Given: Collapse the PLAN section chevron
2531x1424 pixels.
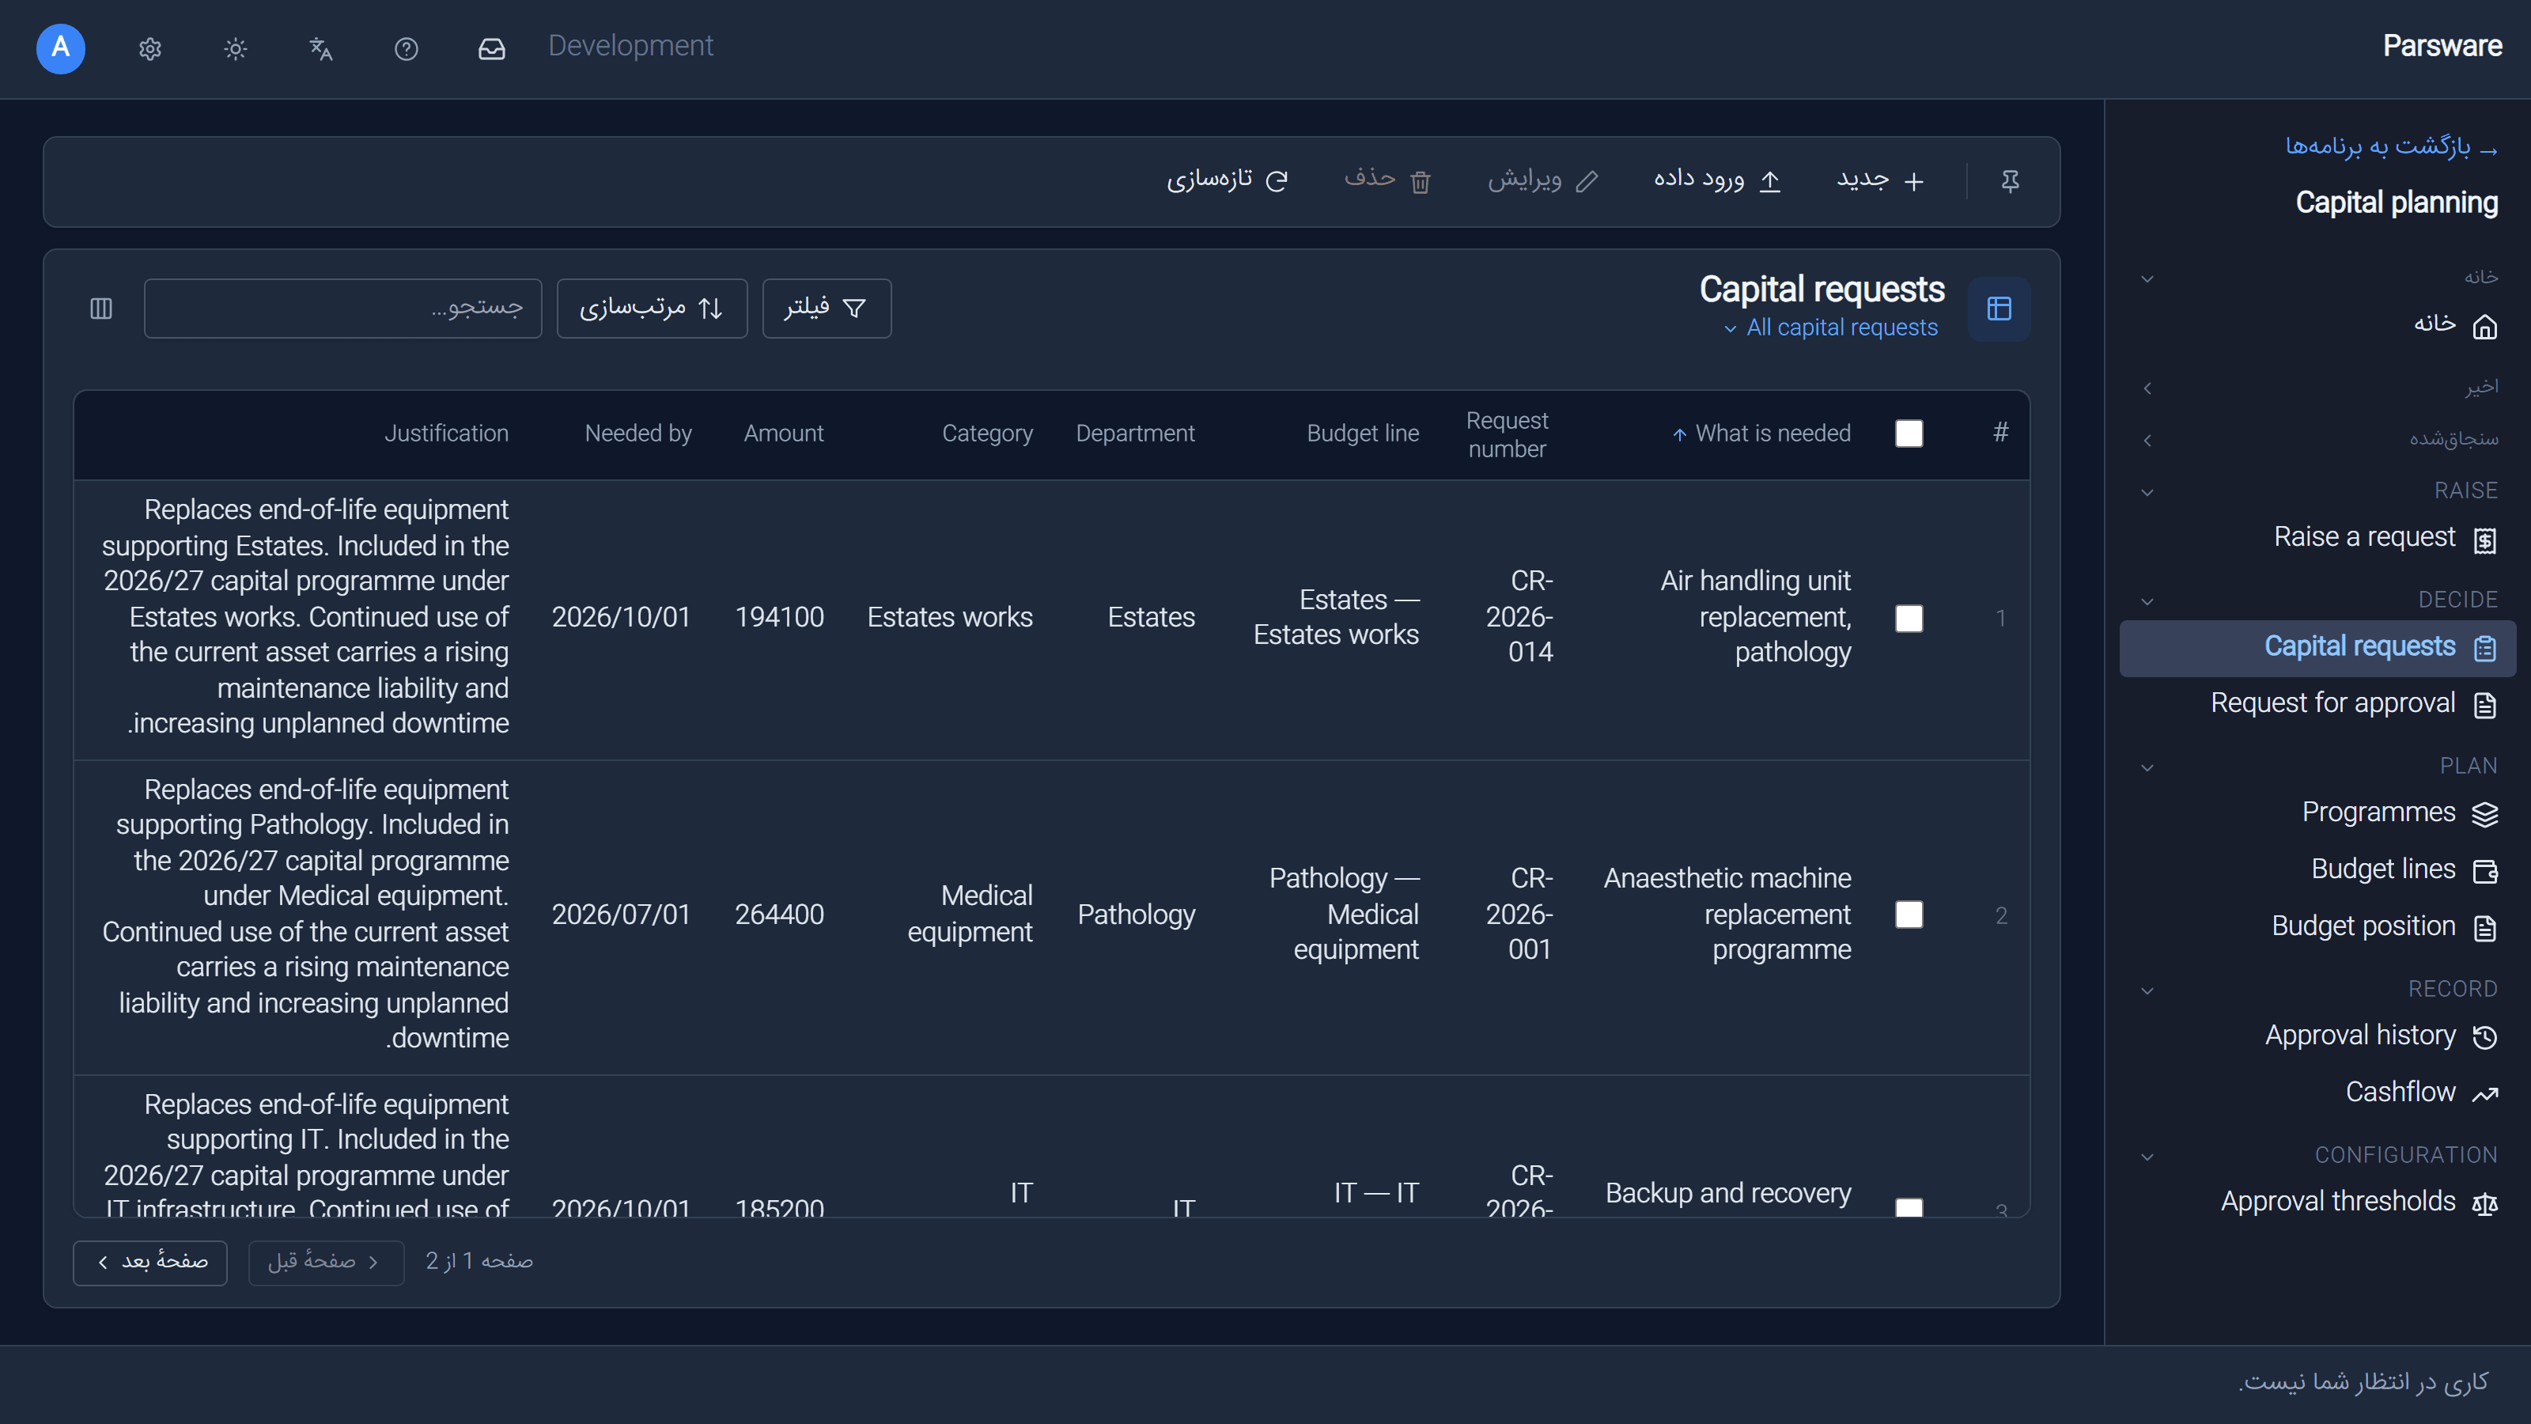Looking at the screenshot, I should click(2147, 767).
